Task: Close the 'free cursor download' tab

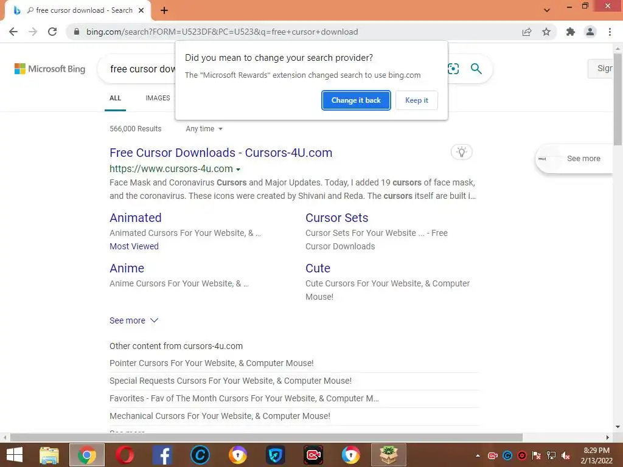Action: [141, 11]
